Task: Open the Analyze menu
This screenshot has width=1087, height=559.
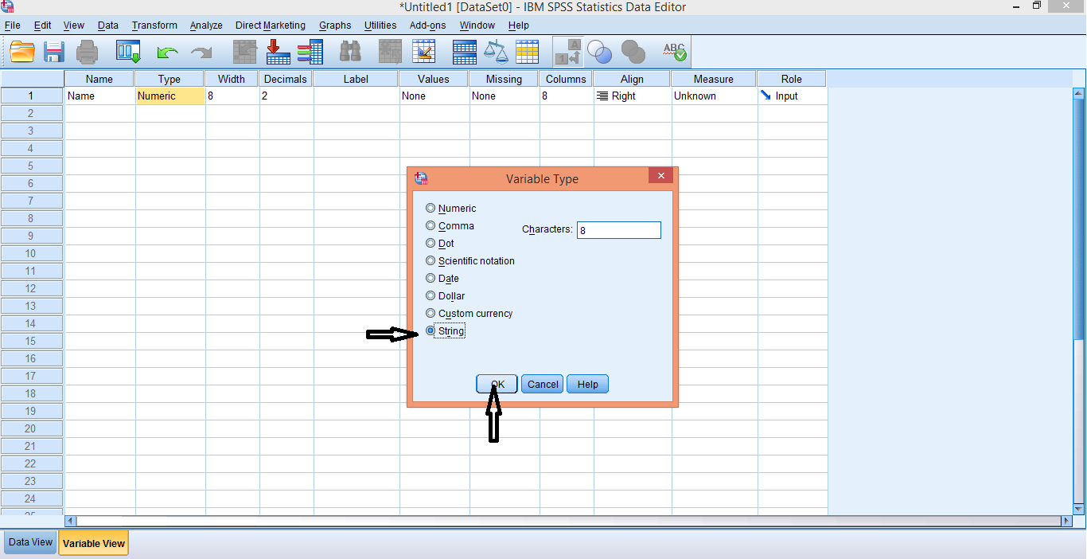Action: coord(205,25)
